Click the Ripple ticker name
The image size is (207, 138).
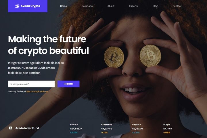tap(167, 124)
